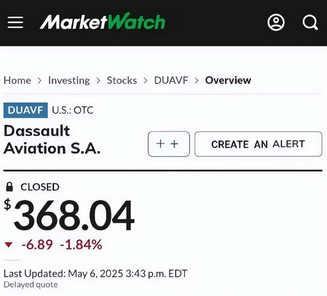Go to the Home breadcrumb

[x=17, y=80]
